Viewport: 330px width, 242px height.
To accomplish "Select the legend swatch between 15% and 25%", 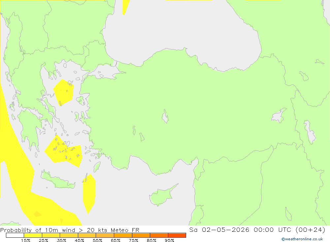I will click(x=33, y=235).
